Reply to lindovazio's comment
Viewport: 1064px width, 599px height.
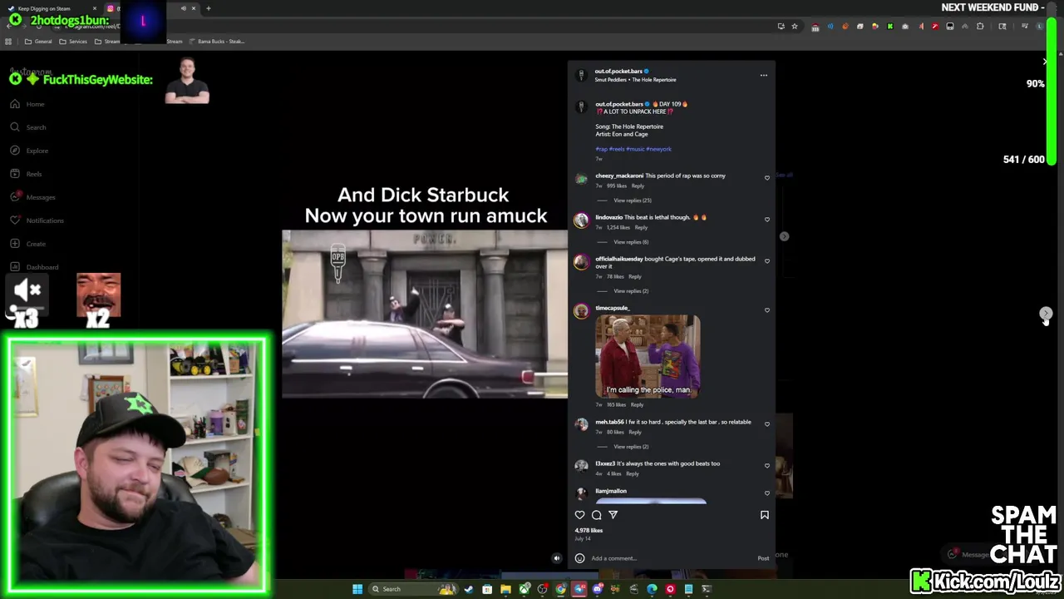[641, 227]
